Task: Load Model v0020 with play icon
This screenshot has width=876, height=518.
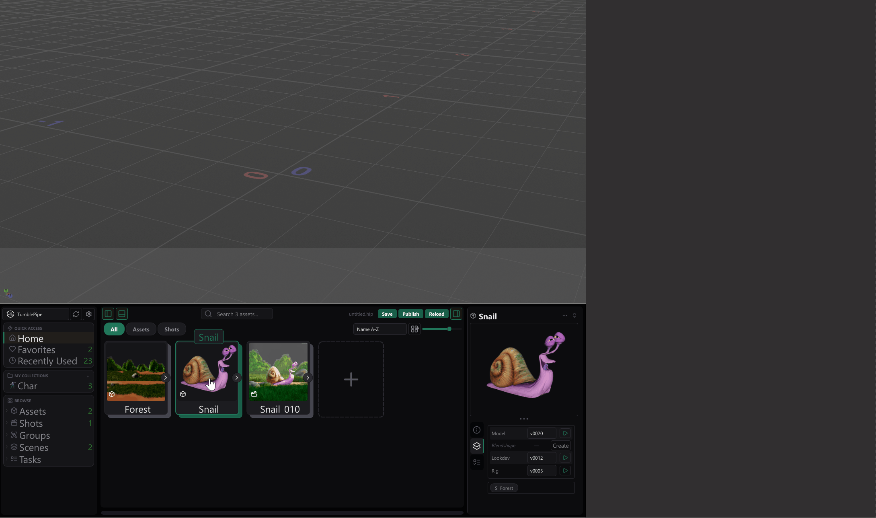Action: (565, 433)
